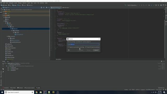The width and height of the screenshot is (167, 94).
Task: Collapse the fabricmc package node
Action: click(10, 29)
